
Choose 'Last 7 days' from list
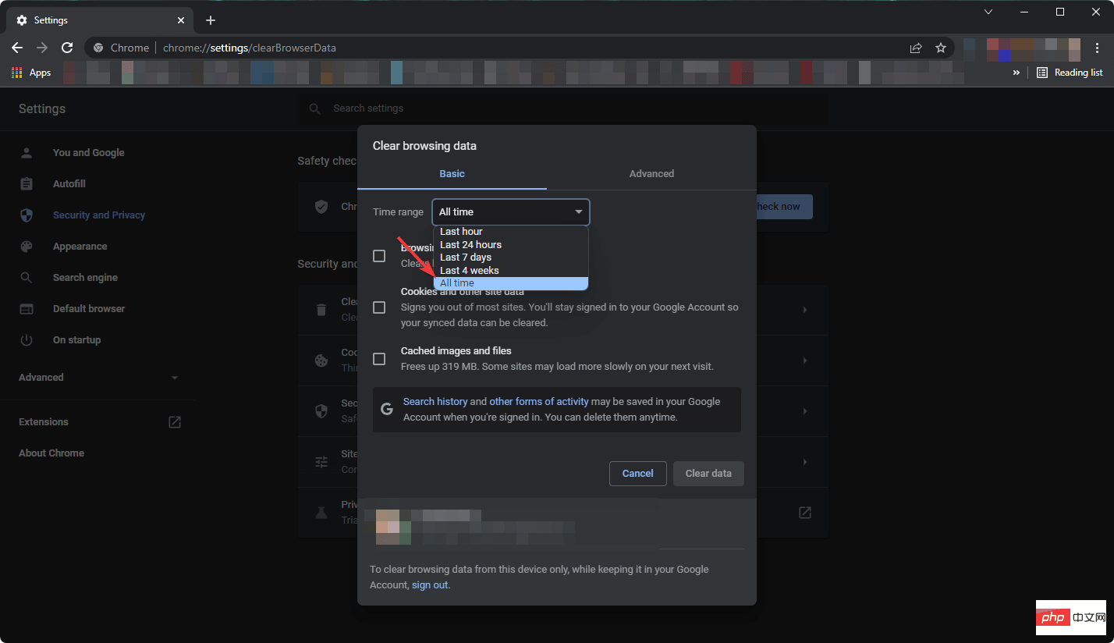466,258
